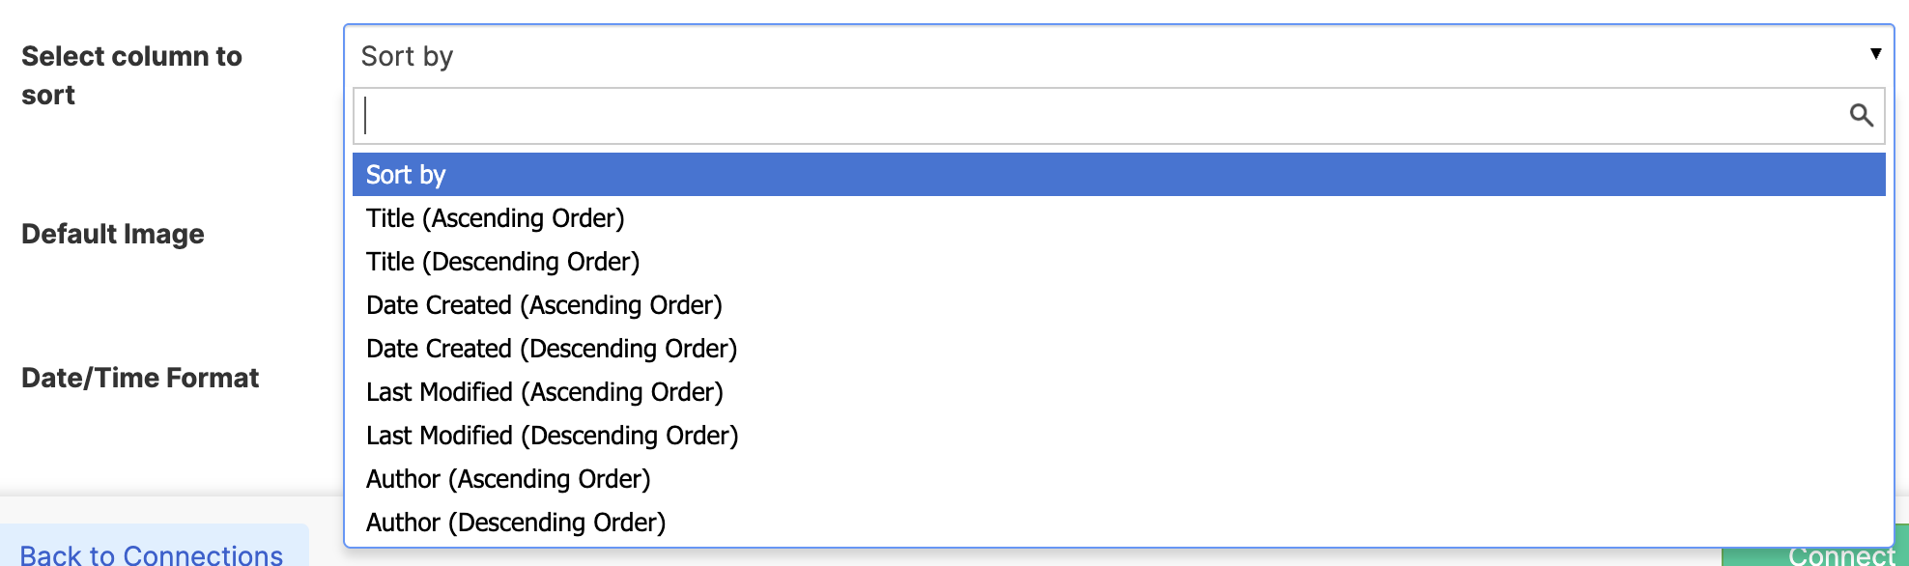Collapse the Sort by dropdown arrow

(1875, 54)
